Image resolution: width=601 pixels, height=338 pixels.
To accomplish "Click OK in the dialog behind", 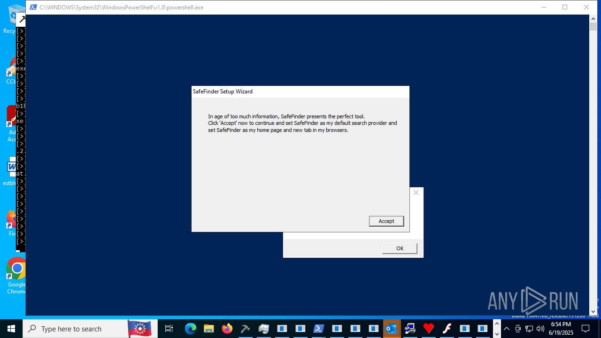I will click(x=400, y=248).
